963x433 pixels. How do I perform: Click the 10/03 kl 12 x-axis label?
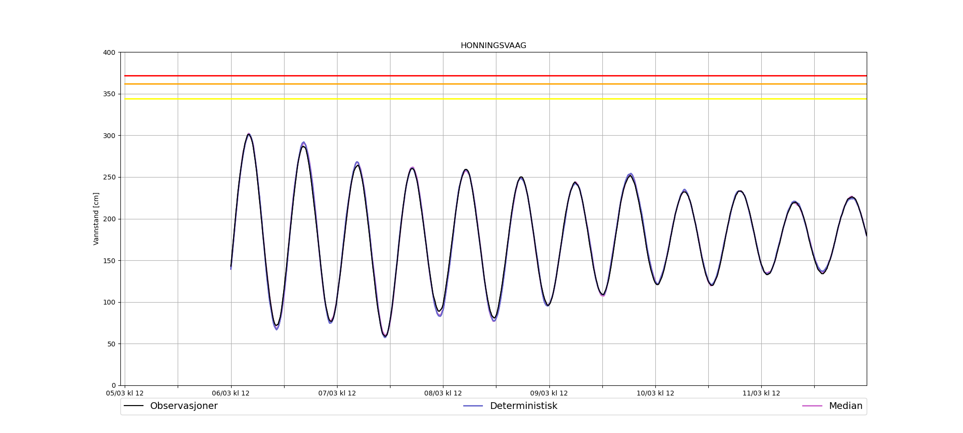click(655, 393)
